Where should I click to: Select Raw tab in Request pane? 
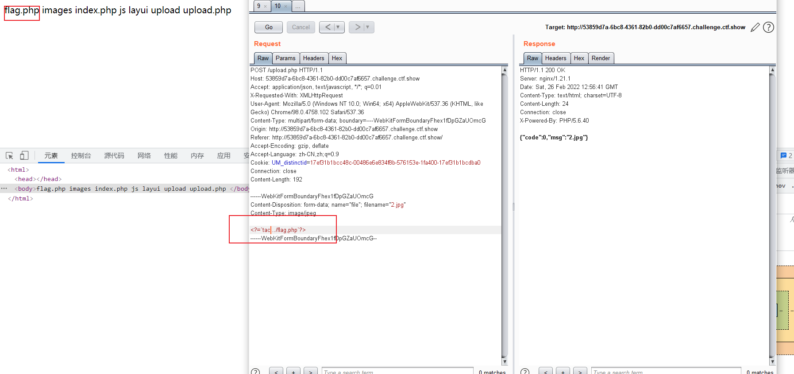(x=263, y=58)
